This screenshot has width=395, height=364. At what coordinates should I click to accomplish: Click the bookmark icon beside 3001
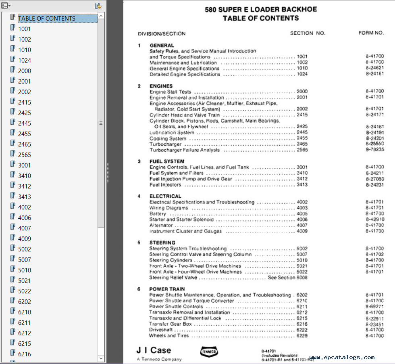tap(13, 164)
